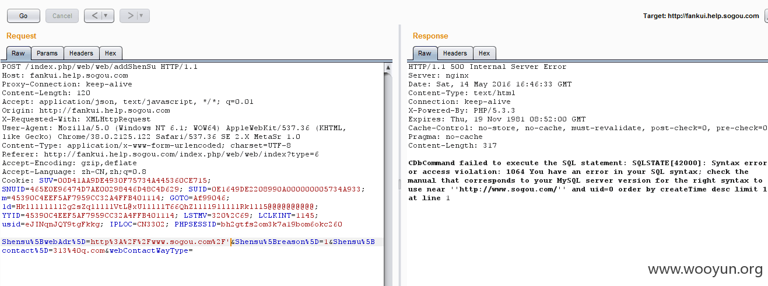Open the Hex tab in Request

pyautogui.click(x=110, y=53)
